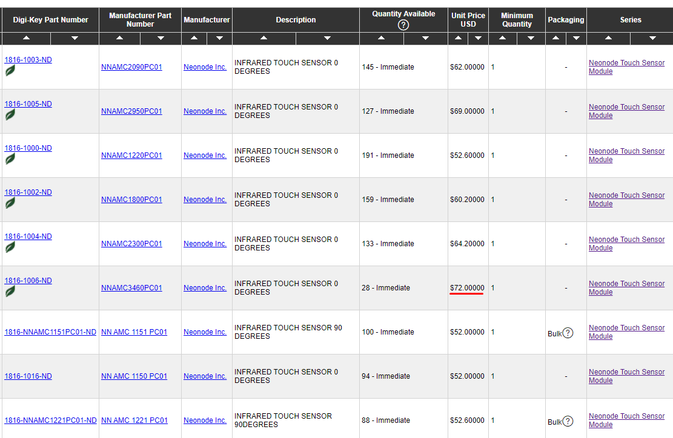Select the $72.00000 unit price cell

468,287
